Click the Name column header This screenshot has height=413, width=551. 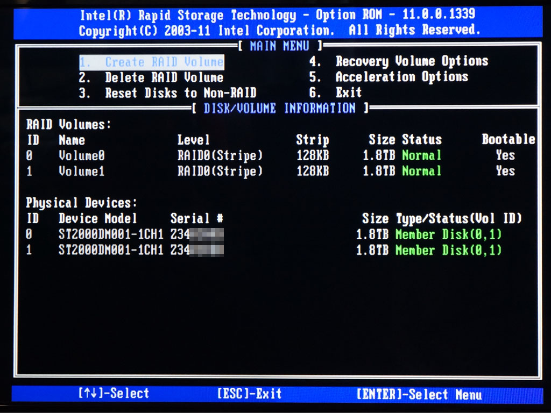coord(72,140)
